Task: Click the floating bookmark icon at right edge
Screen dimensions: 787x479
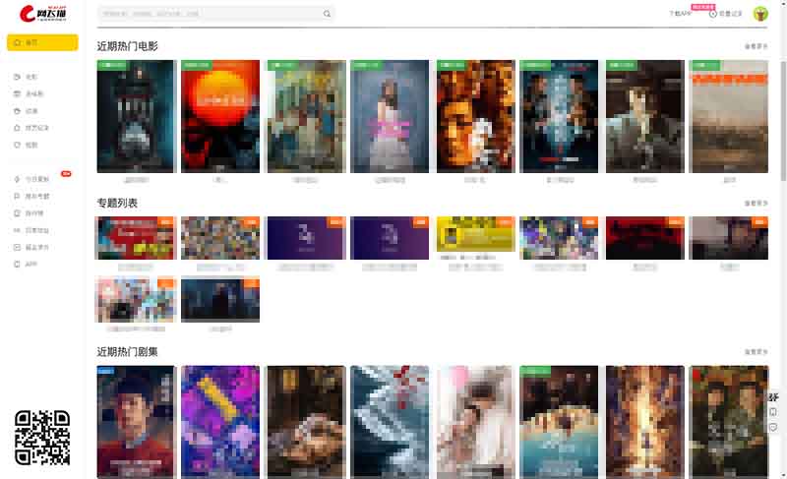Action: pyautogui.click(x=773, y=411)
